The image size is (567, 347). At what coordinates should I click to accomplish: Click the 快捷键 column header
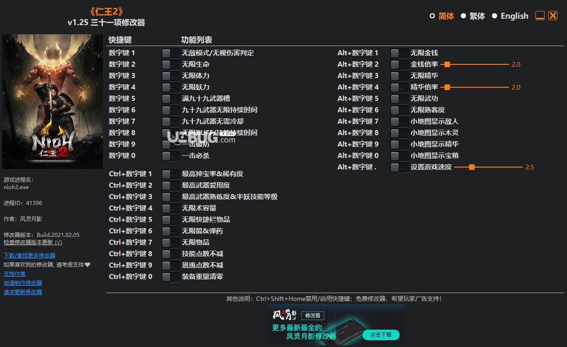pyautogui.click(x=120, y=40)
